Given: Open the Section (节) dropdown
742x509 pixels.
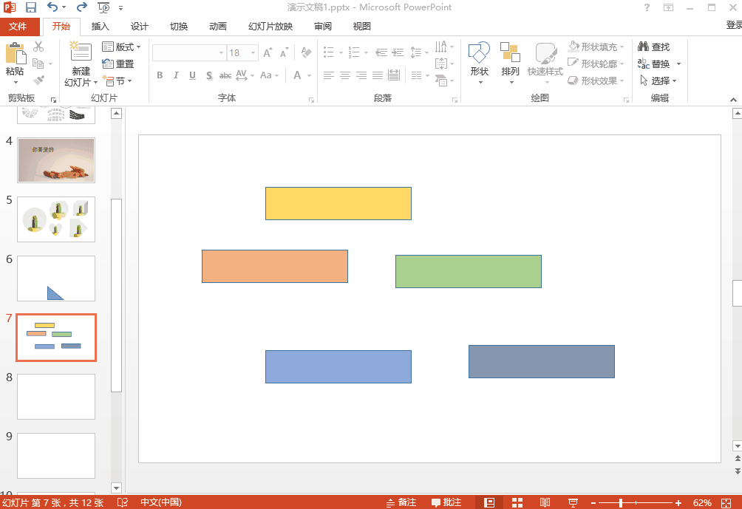Looking at the screenshot, I should tap(120, 81).
